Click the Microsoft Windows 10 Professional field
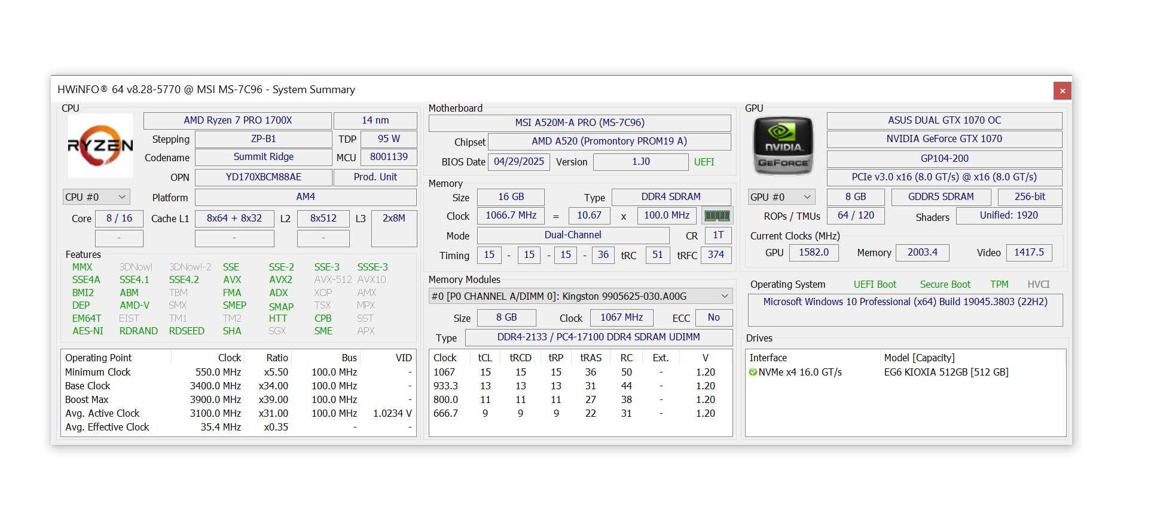Viewport: 1163px width, 526px height. [x=905, y=309]
